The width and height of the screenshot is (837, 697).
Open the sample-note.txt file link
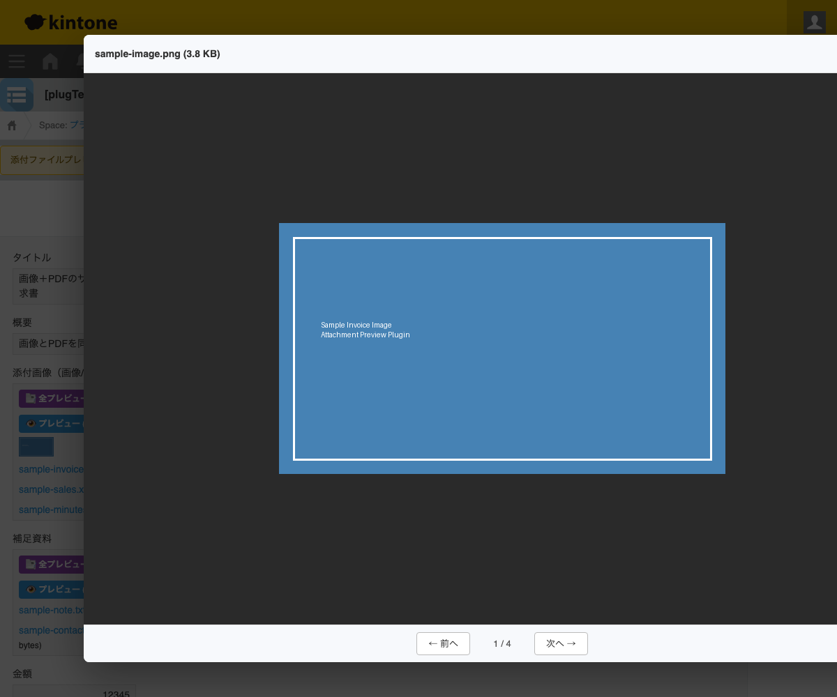click(x=51, y=611)
